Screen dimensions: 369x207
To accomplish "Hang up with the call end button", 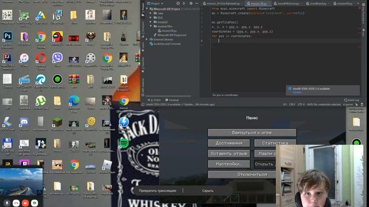I will coord(16,203).
